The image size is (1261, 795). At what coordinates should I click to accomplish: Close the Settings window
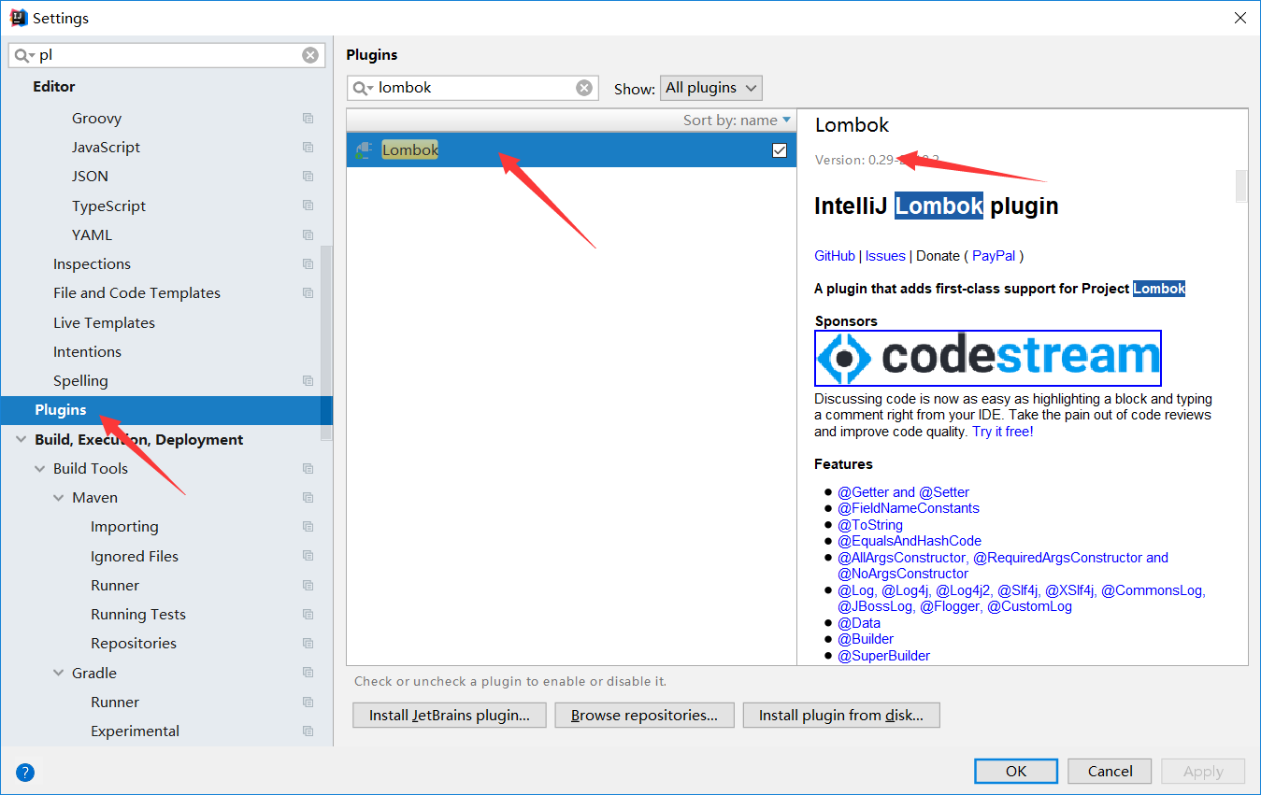[1240, 18]
